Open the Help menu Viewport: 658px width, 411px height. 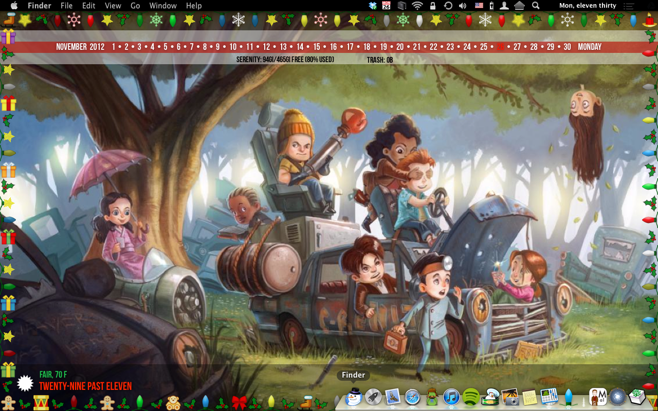click(x=194, y=6)
